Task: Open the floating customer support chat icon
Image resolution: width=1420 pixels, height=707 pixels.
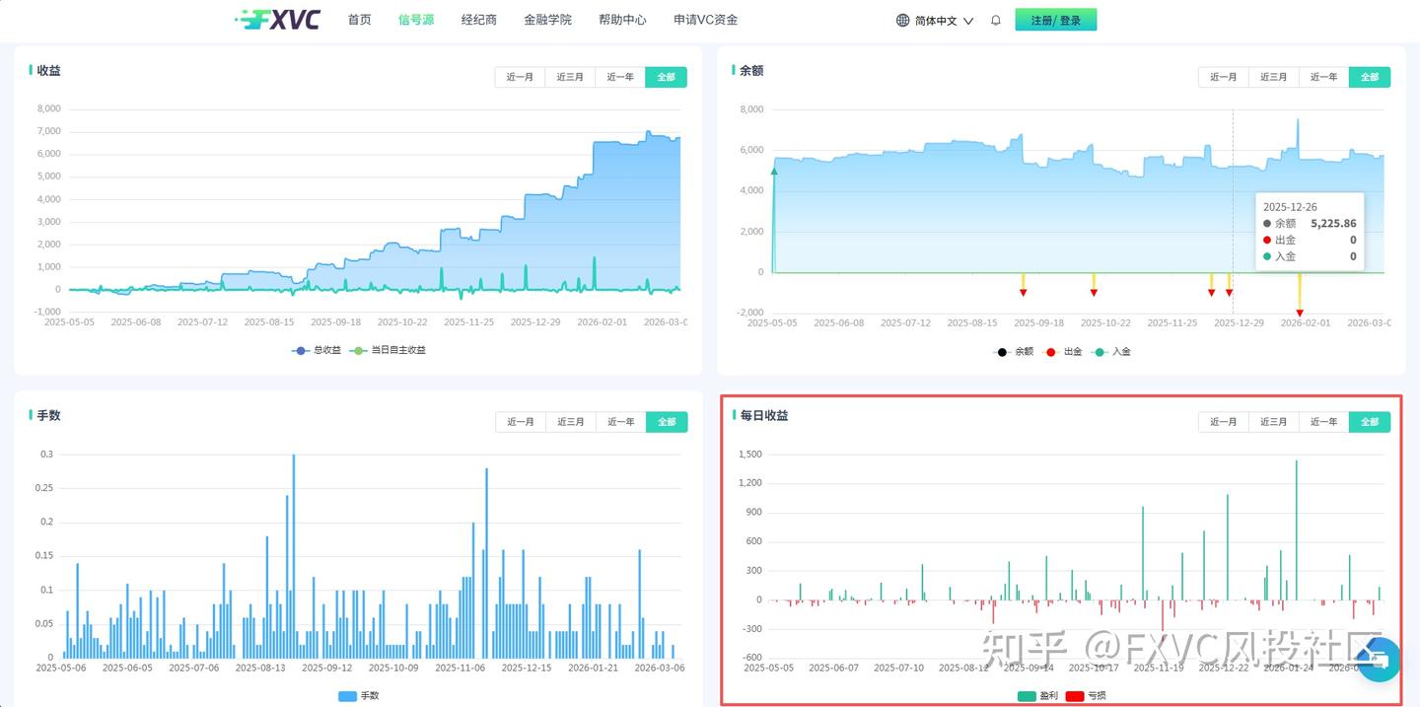Action: 1379,661
